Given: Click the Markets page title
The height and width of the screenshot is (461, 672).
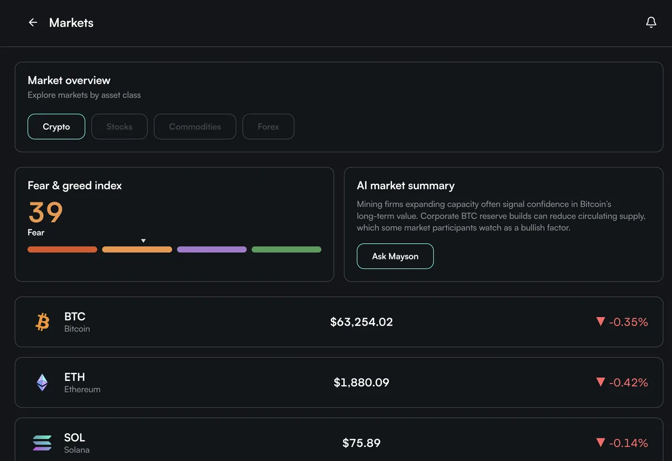Looking at the screenshot, I should tap(71, 23).
